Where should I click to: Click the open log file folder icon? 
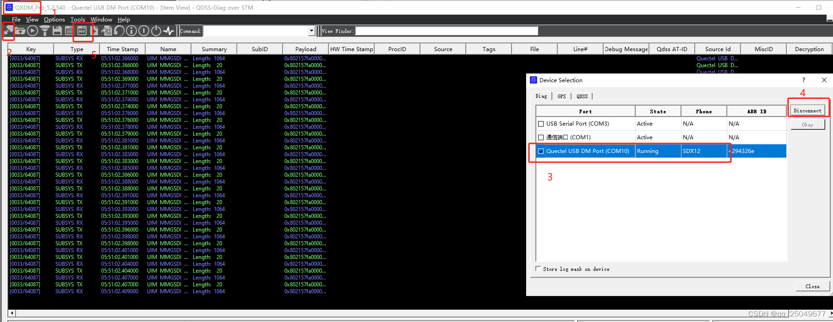coord(20,31)
